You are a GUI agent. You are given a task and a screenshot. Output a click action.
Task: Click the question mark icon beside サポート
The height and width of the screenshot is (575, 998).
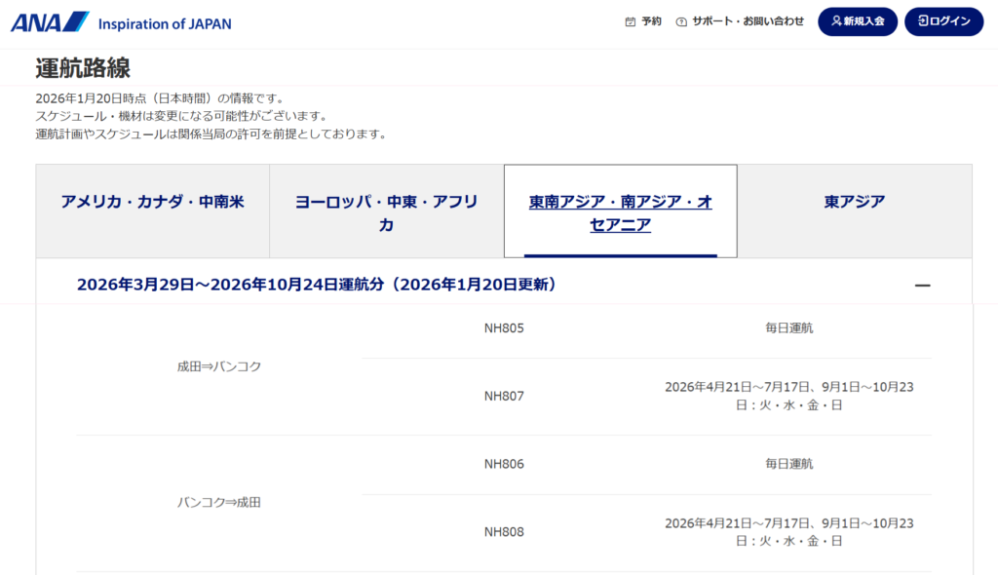click(681, 21)
